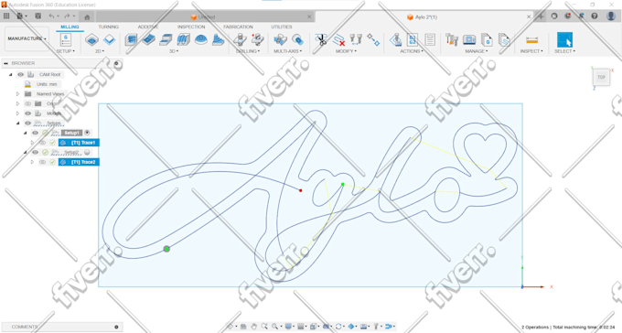Expand the Multi-Axis dropdown
Screen dimensions: 622x333
288,51
